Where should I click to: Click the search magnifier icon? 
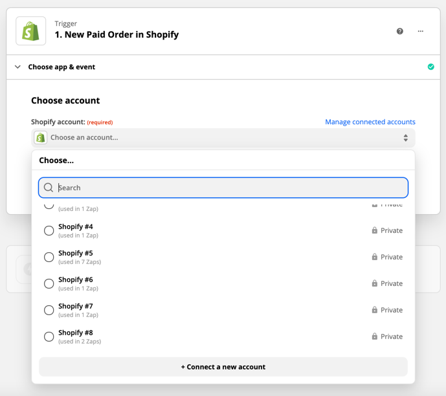(49, 188)
